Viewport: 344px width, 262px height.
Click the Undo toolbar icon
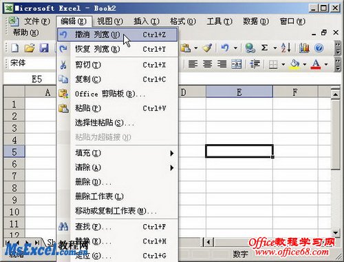coord(225,48)
